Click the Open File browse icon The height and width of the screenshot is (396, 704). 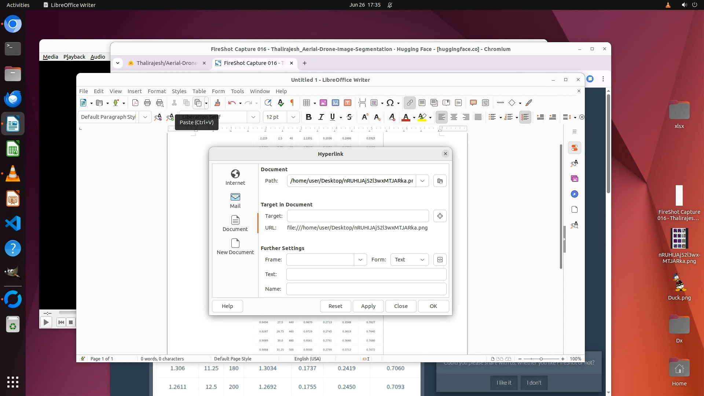point(440,181)
